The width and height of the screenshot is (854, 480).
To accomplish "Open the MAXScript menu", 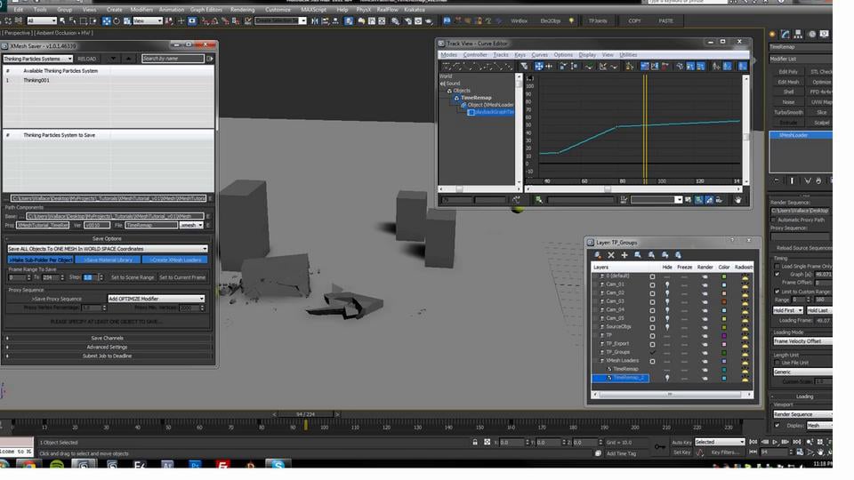I will point(314,10).
